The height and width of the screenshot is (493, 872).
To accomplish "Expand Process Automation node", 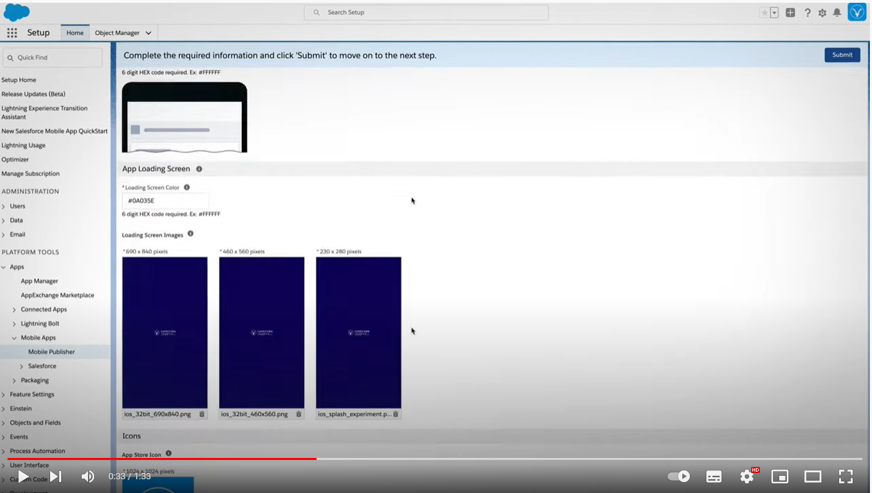I will 3,451.
